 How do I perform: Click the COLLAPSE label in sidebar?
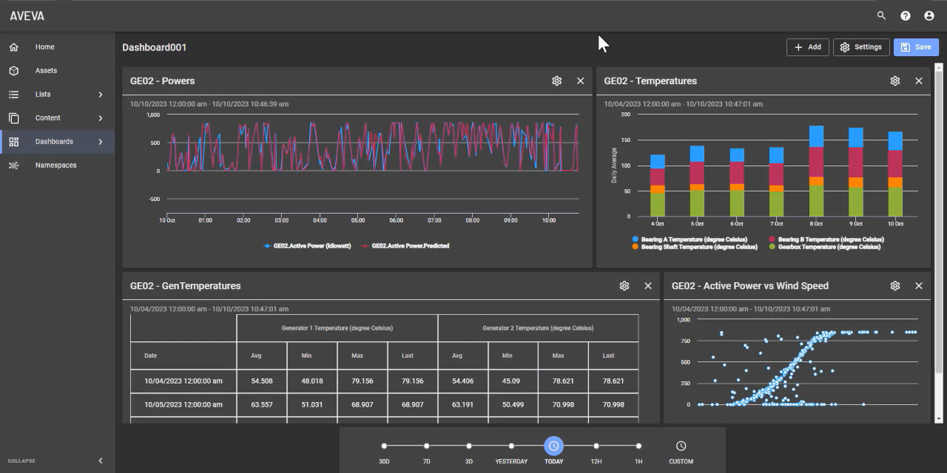click(x=21, y=461)
